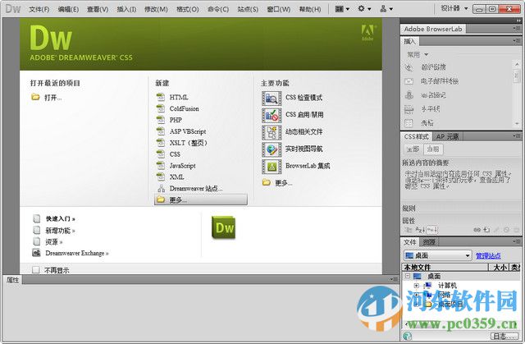Expand the 计算机 tree node
The width and height of the screenshot is (525, 344).
pos(416,286)
